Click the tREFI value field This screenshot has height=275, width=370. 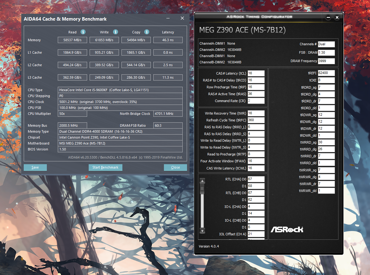pos(326,73)
